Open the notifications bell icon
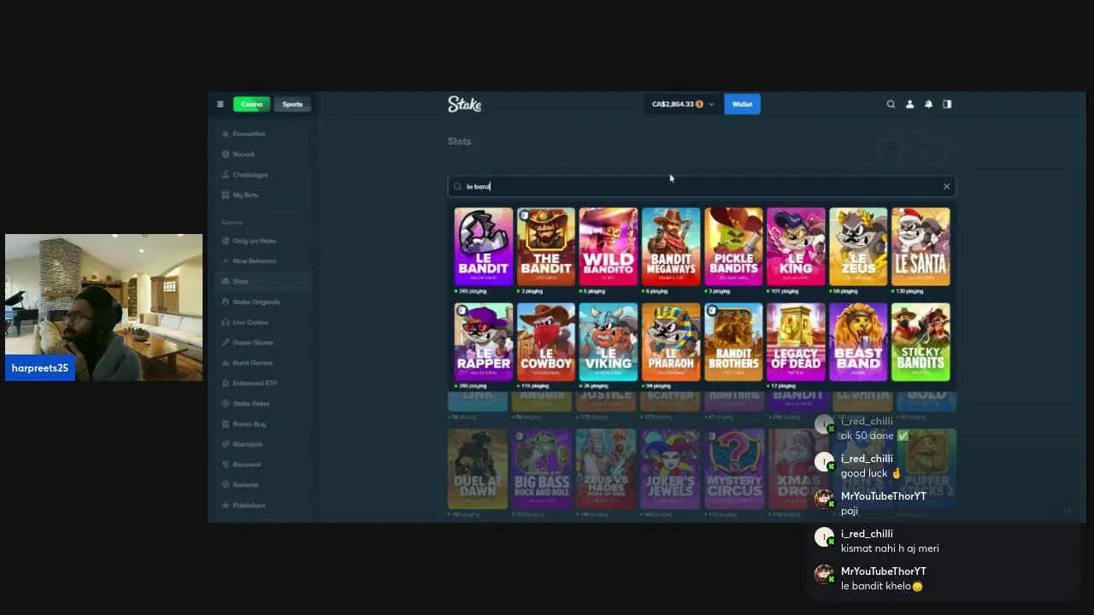 928,104
